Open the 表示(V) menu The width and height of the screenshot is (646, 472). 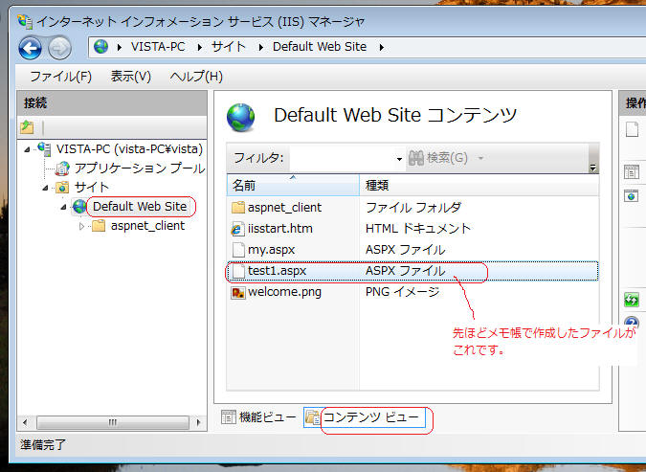click(131, 77)
